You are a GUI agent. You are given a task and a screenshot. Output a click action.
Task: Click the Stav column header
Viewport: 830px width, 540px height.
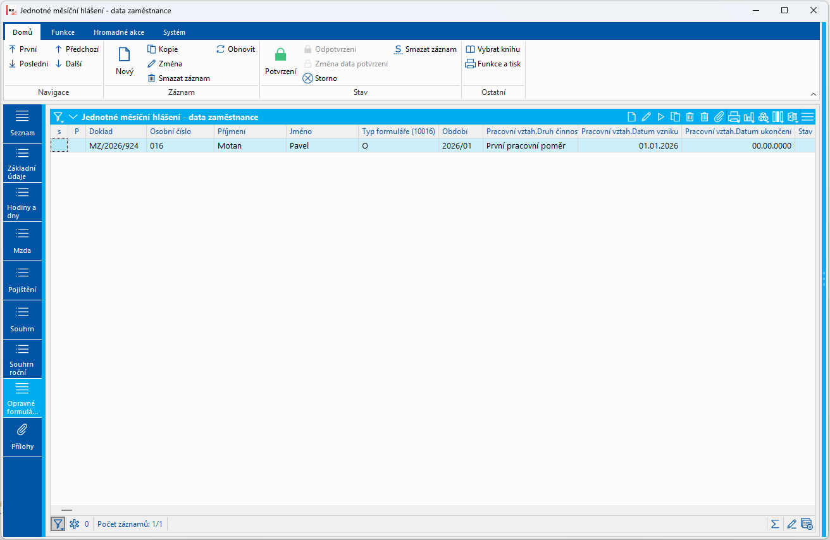pyautogui.click(x=805, y=132)
